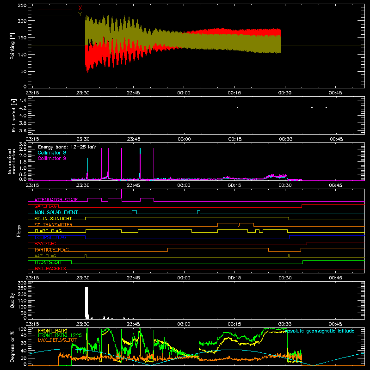This screenshot has height=370, width=370.
Task: Click the olive flag label above FRONTS_OFF
Action: 45,256
